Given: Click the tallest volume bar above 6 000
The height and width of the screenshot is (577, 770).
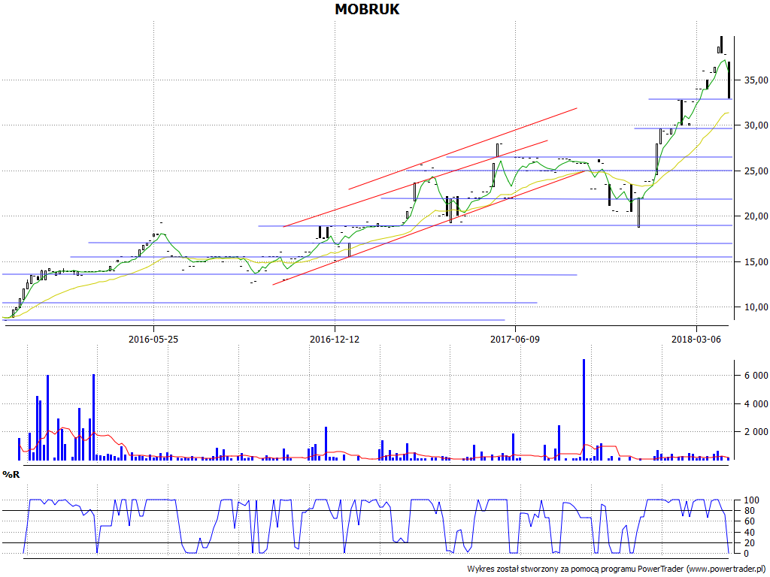Looking at the screenshot, I should 584,409.
